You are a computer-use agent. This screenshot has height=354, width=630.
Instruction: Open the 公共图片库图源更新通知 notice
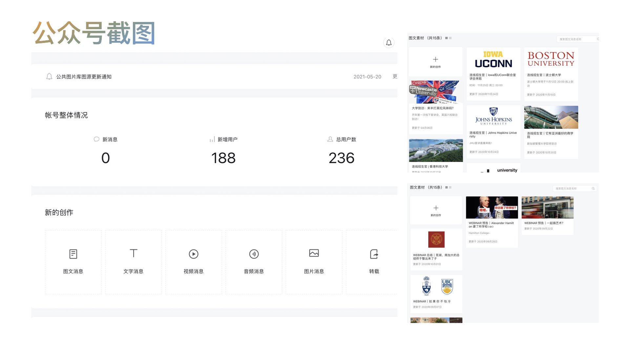tap(84, 77)
